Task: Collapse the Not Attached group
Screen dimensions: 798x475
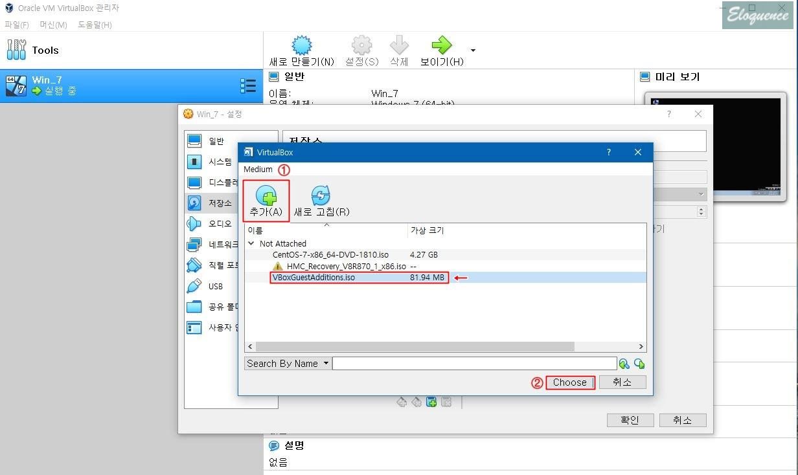Action: (251, 244)
